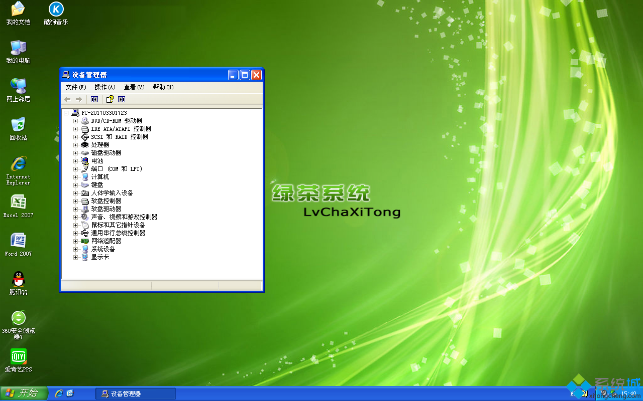Select the 显示卡 display adapter icon
Image resolution: width=643 pixels, height=401 pixels.
tap(85, 257)
